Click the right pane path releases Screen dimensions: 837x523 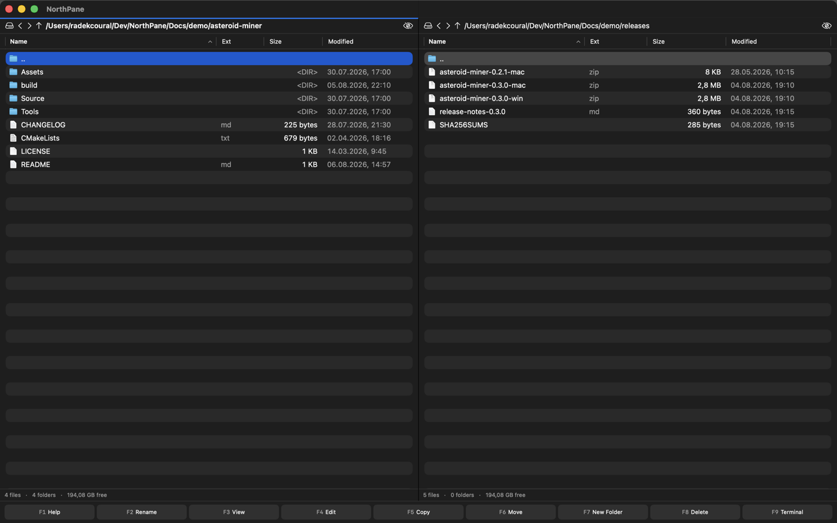(x=635, y=26)
